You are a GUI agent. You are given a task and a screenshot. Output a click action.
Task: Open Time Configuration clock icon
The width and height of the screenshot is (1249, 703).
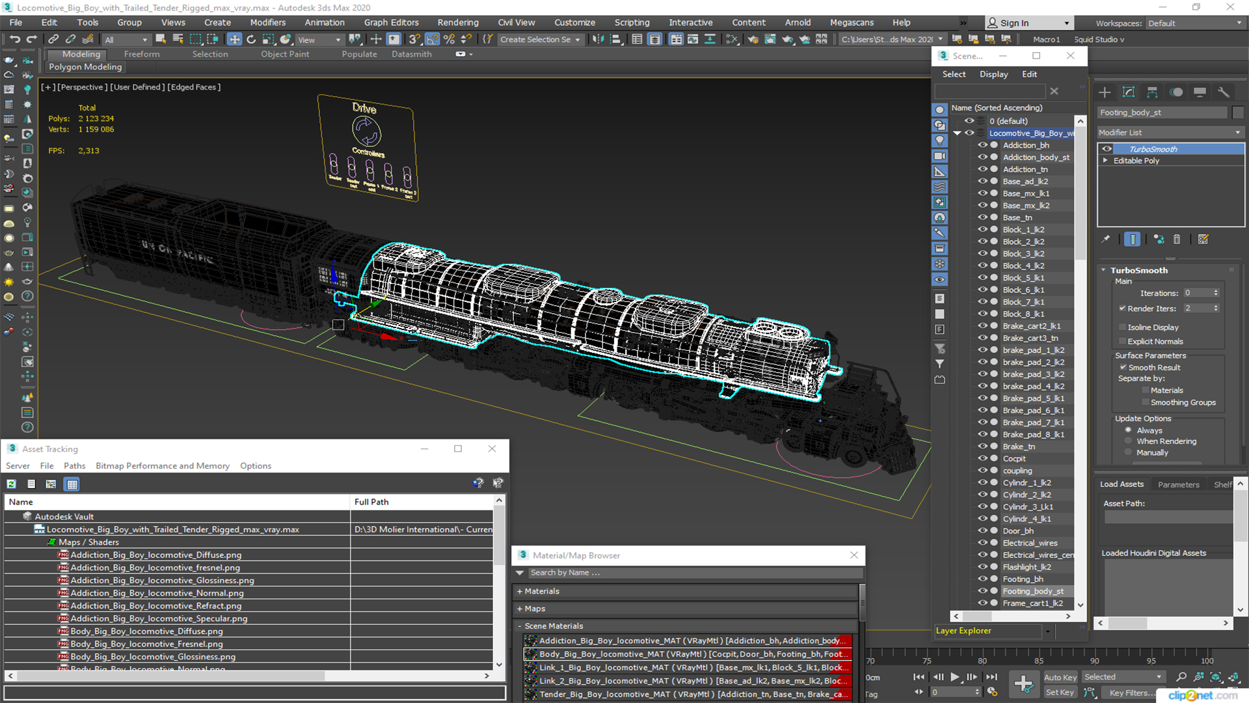pyautogui.click(x=992, y=692)
